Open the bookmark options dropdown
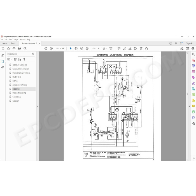Image resolution: width=196 pixels, height=196 pixels. 10,59
